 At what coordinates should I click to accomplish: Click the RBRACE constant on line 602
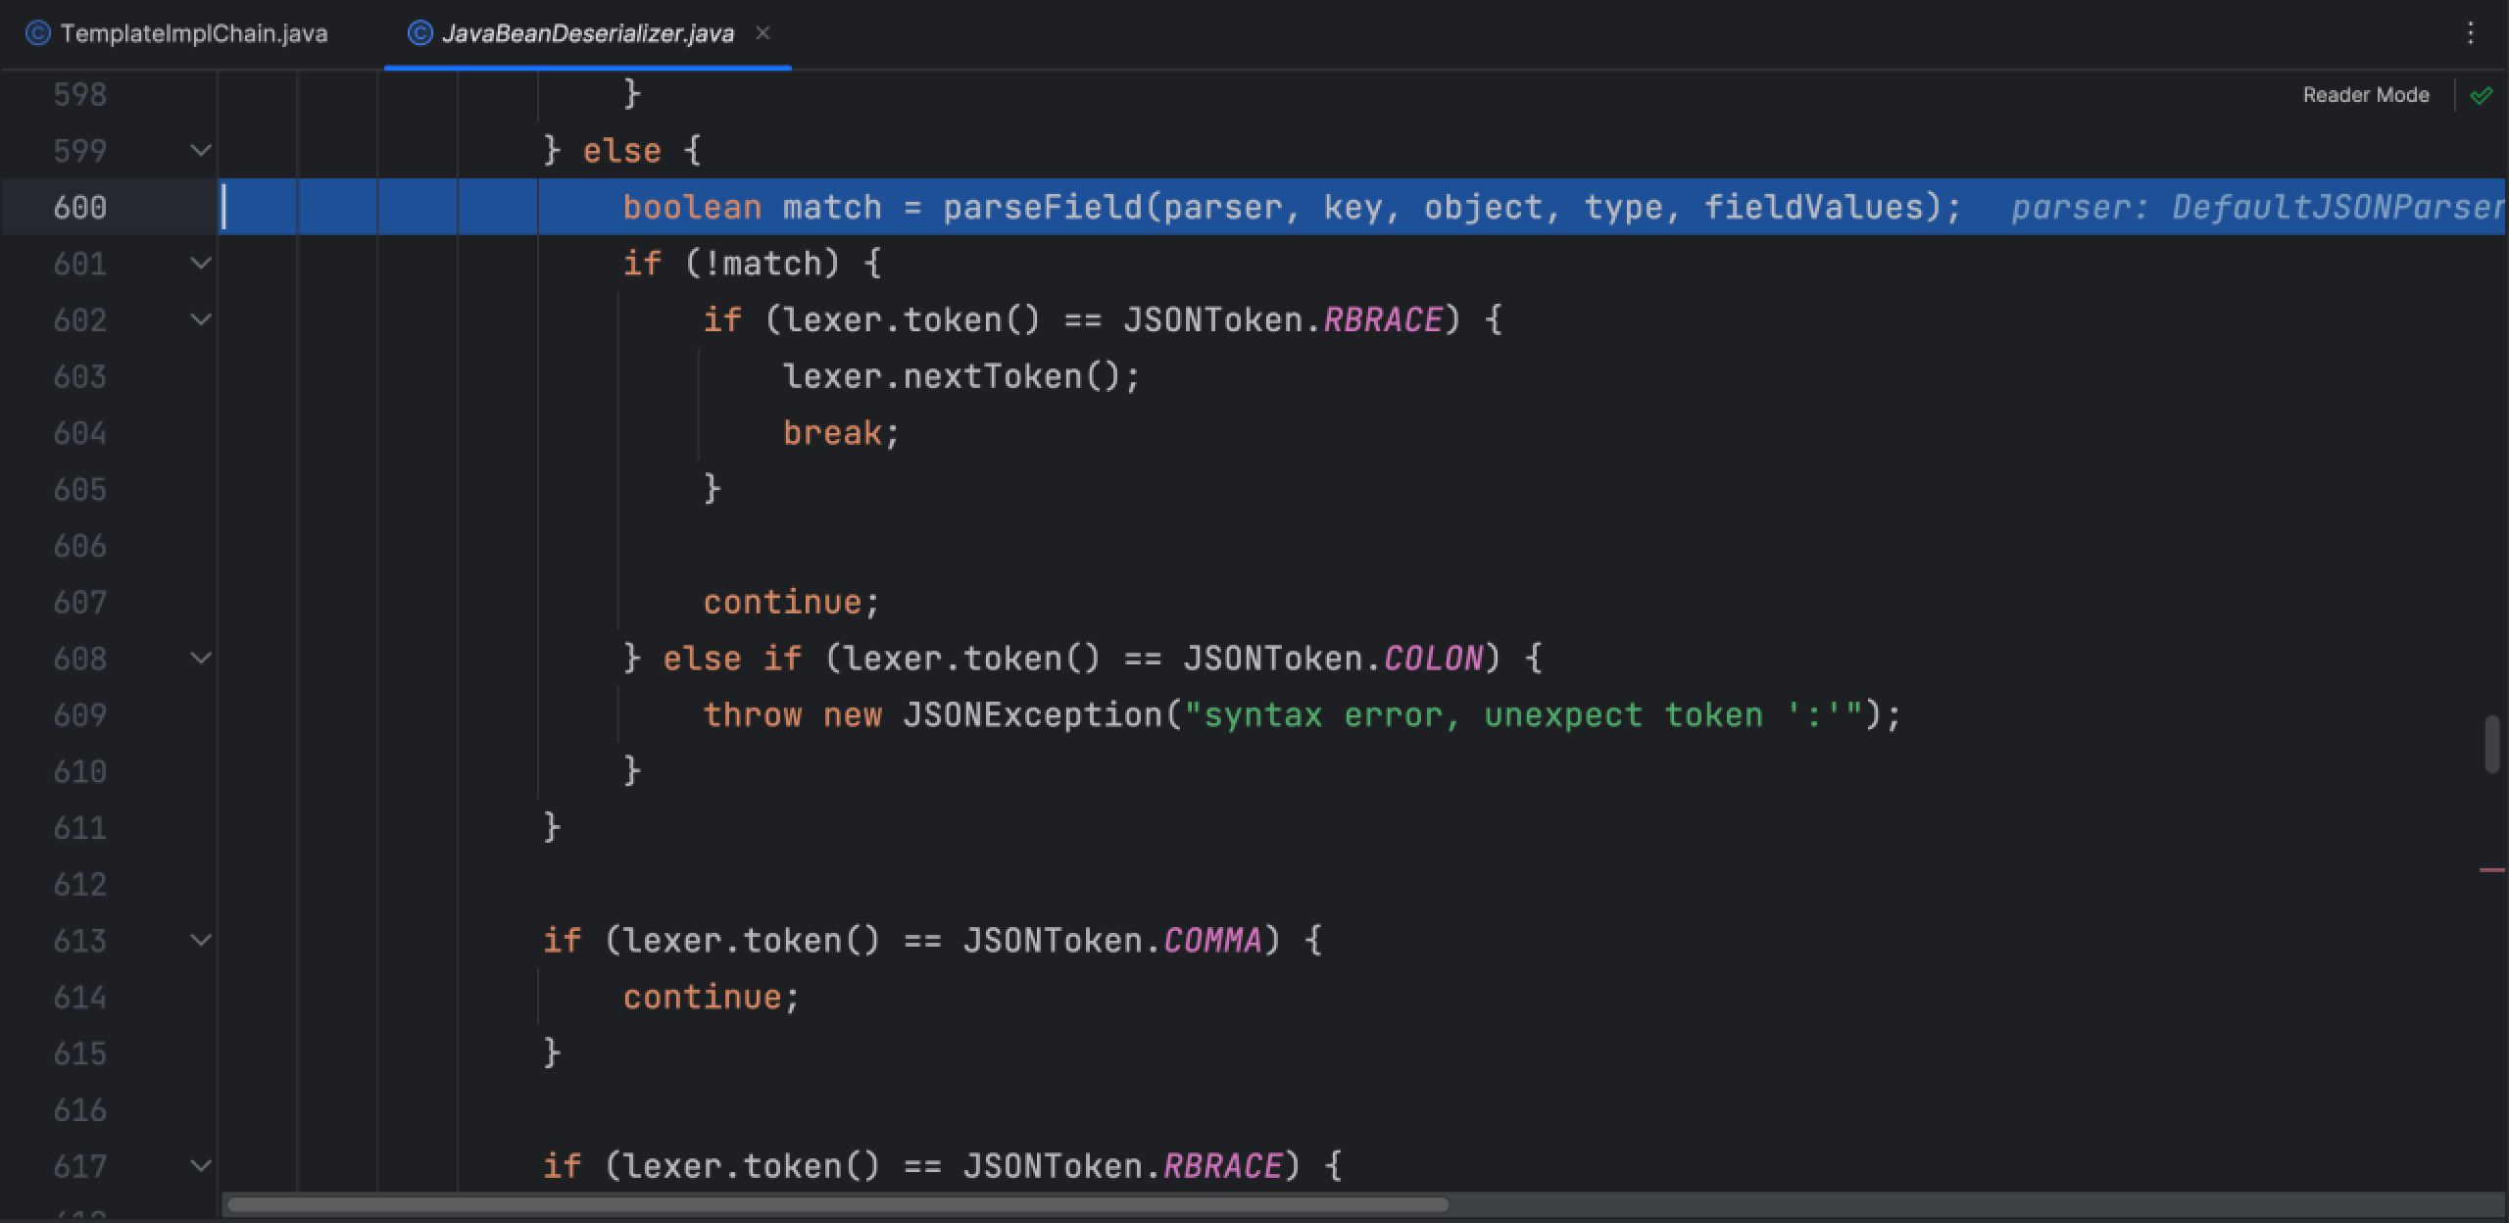[x=1383, y=319]
